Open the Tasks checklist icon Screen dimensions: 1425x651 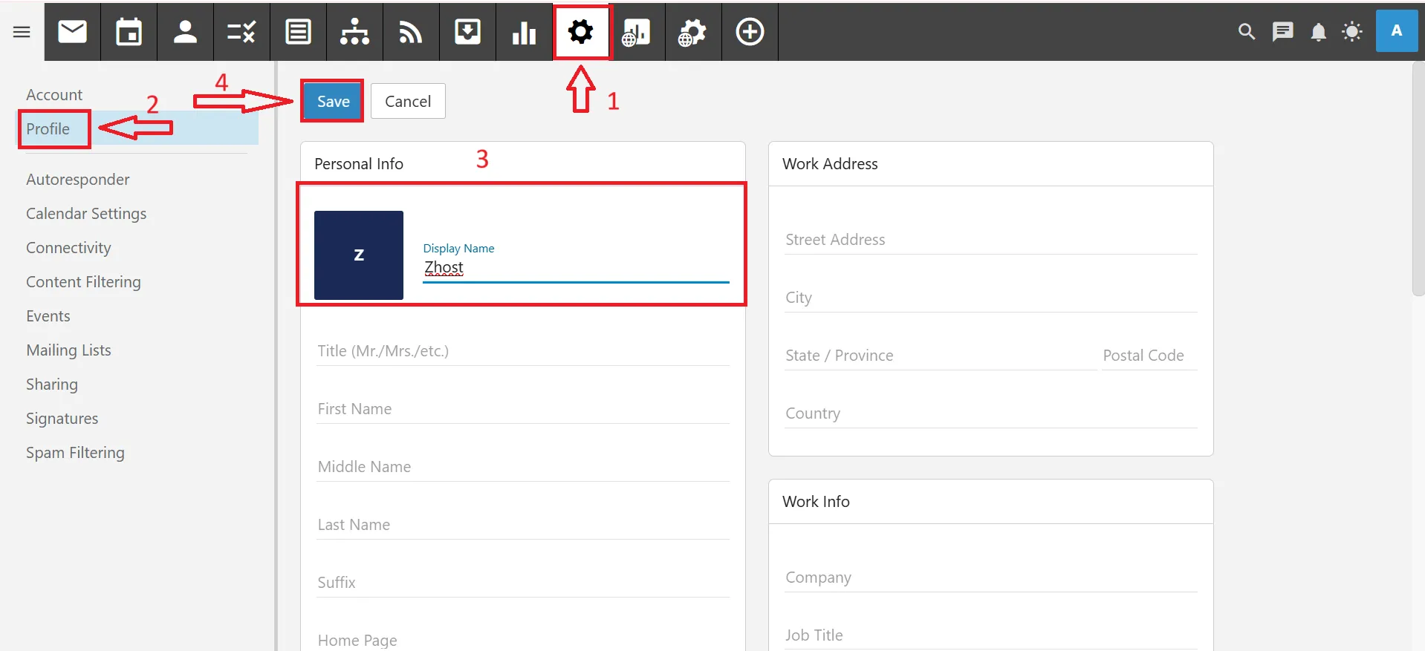coord(241,32)
